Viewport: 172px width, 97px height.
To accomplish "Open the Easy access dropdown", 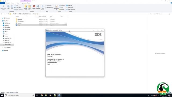I will pos(49,7).
